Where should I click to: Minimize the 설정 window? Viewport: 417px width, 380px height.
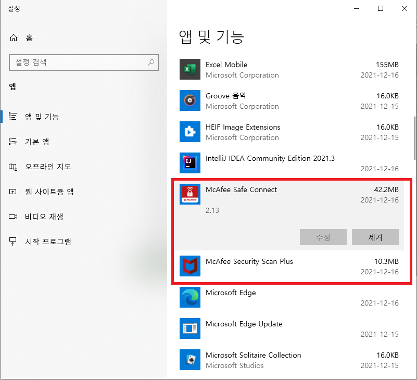click(x=357, y=8)
